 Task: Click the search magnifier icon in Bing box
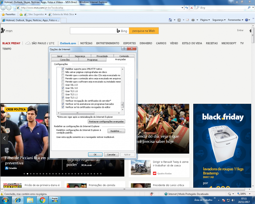point(249,8)
